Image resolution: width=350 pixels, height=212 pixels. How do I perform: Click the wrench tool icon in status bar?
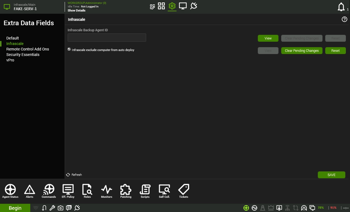click(x=52, y=208)
